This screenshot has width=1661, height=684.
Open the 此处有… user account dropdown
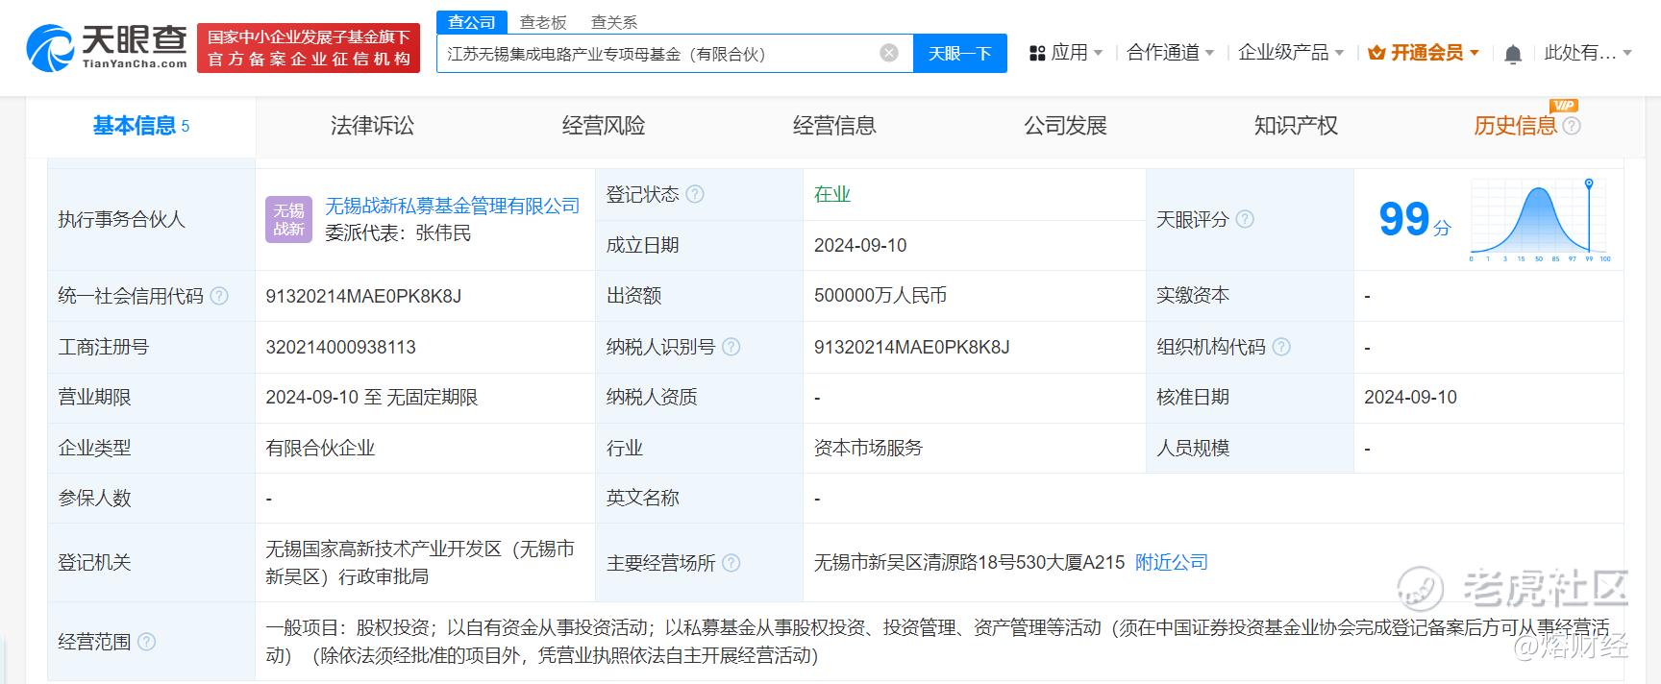pos(1588,53)
